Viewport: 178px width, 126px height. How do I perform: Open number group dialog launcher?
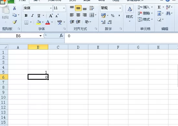click(121, 29)
